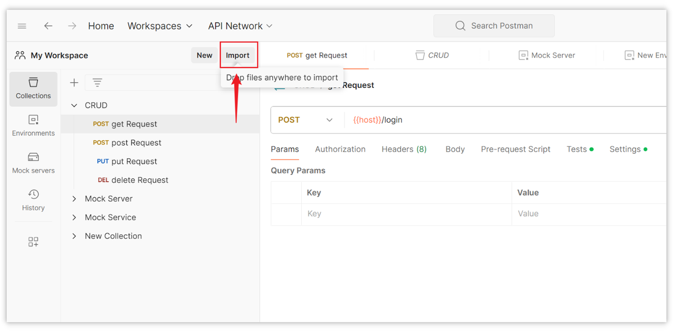The image size is (674, 336).
Task: Select the Settings tab
Action: (628, 150)
